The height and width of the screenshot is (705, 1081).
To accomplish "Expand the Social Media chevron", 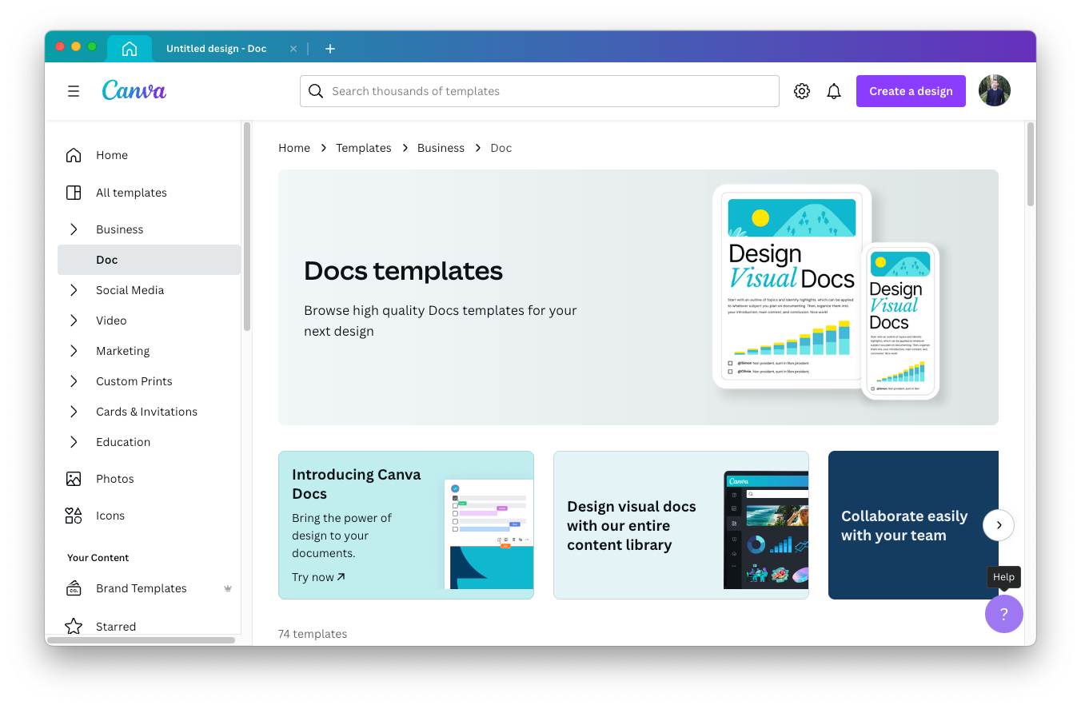I will tap(74, 290).
